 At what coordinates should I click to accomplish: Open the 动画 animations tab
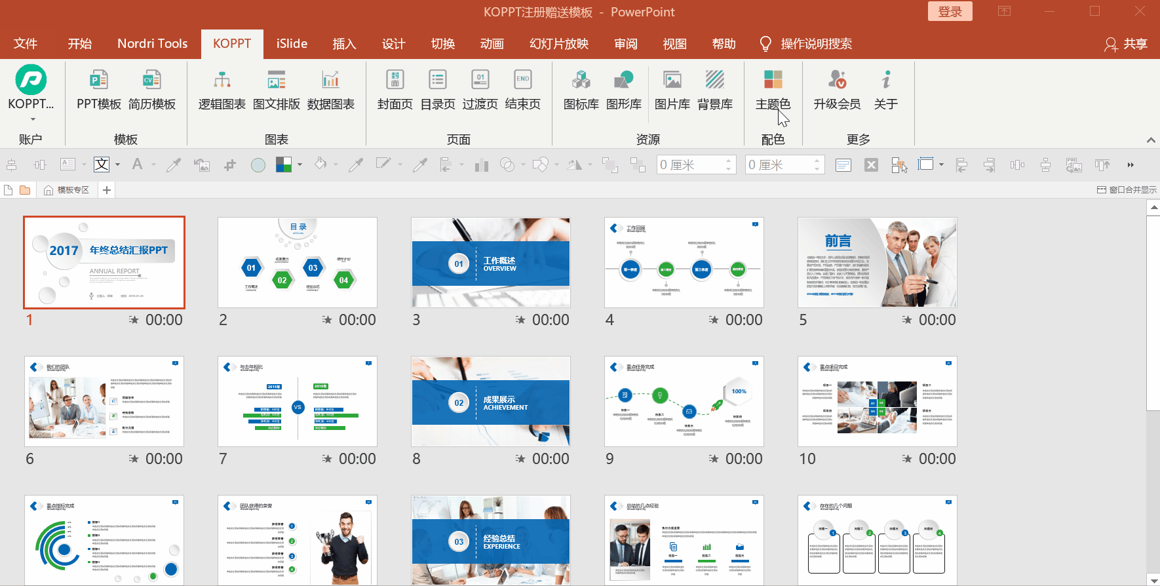492,44
